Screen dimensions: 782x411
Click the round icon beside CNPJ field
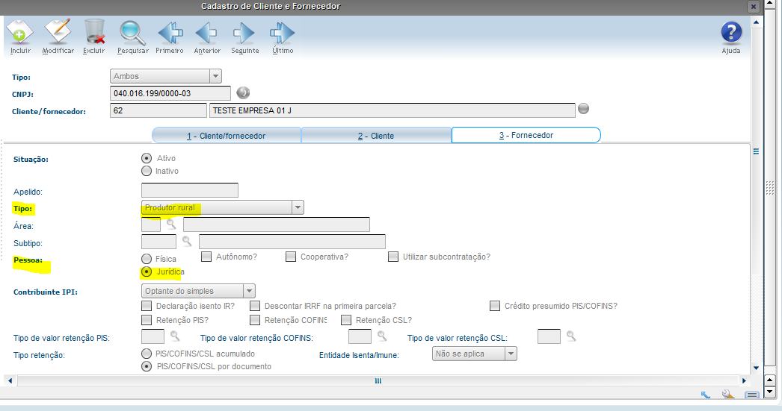[x=243, y=92]
